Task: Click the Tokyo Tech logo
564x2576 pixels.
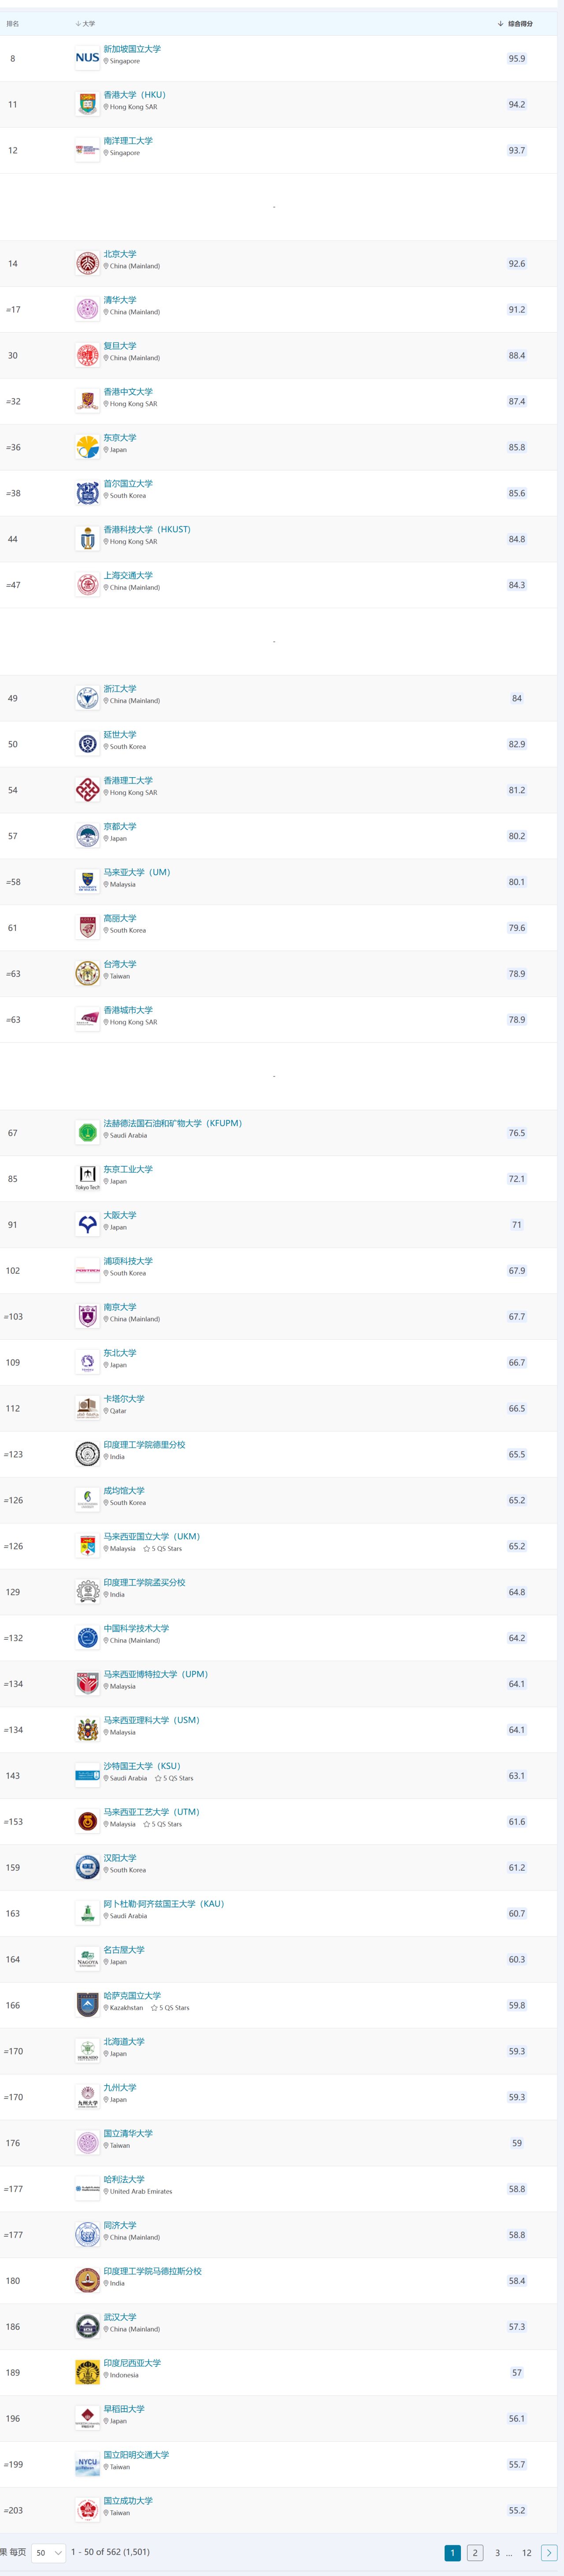Action: (x=87, y=1178)
